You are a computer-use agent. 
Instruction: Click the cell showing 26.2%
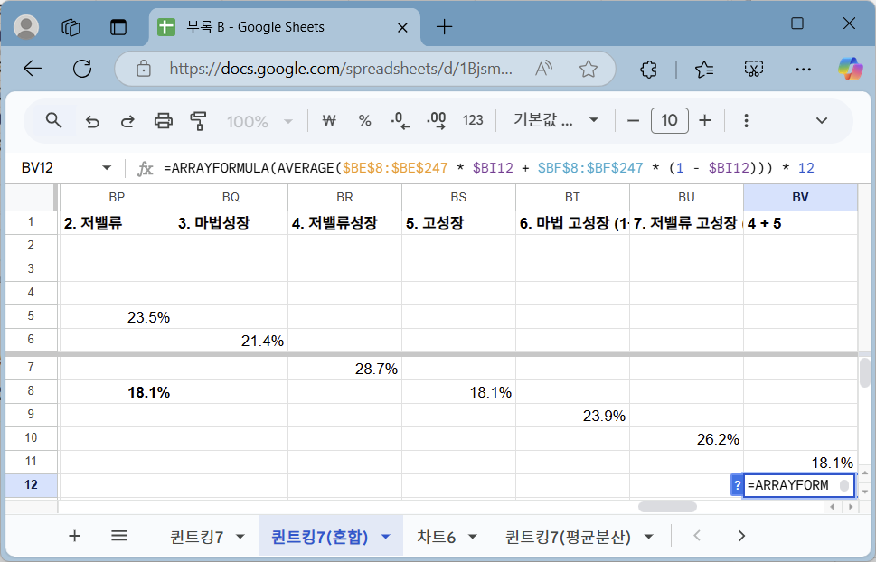(x=687, y=438)
